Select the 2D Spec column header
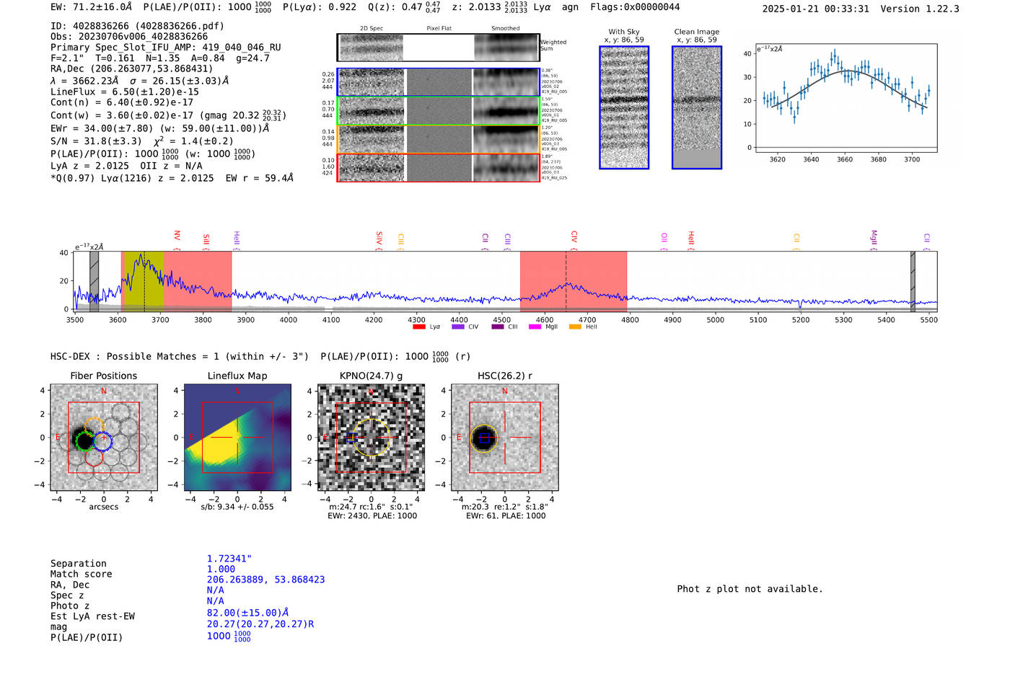 (x=372, y=29)
